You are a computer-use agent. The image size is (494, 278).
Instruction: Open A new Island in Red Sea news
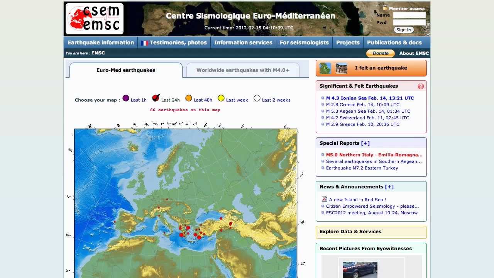358,200
